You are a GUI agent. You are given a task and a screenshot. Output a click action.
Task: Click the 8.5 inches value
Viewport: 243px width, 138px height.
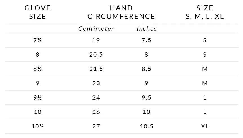click(x=147, y=69)
